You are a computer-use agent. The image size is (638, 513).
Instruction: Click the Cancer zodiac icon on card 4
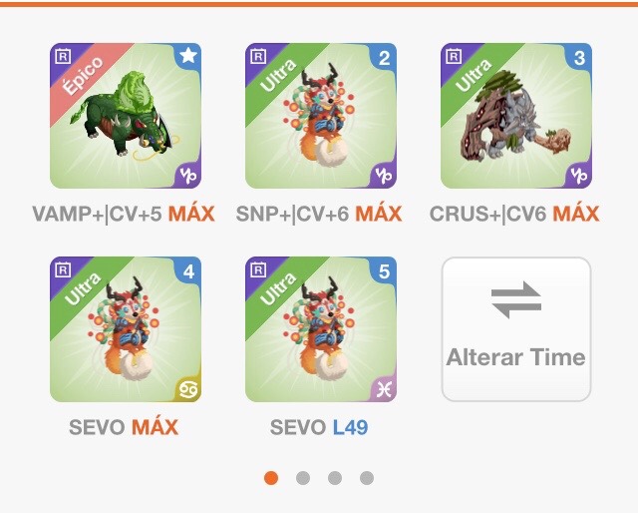click(188, 389)
